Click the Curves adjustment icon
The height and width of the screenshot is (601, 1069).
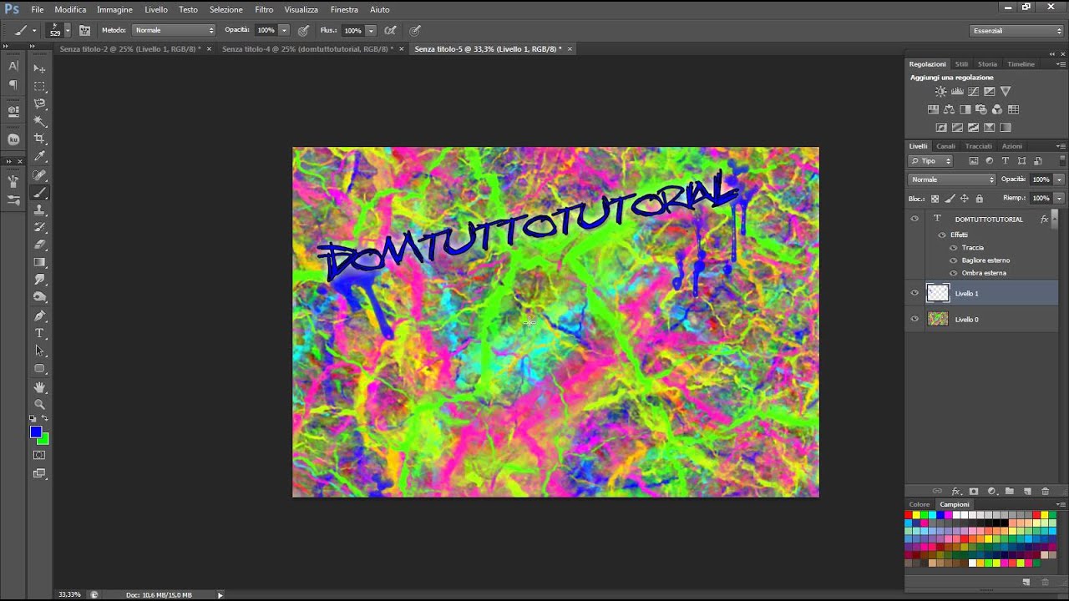(x=973, y=92)
